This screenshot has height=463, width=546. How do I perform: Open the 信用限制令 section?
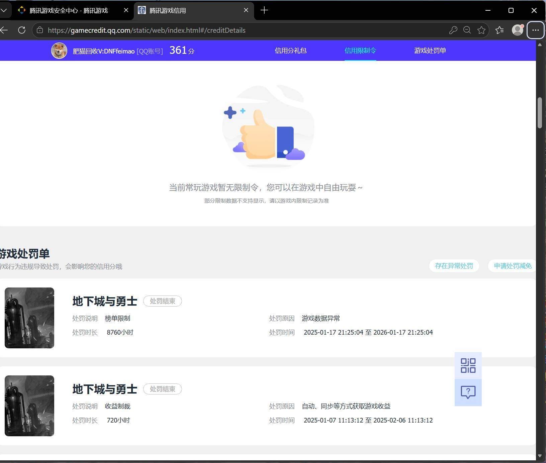pos(360,50)
